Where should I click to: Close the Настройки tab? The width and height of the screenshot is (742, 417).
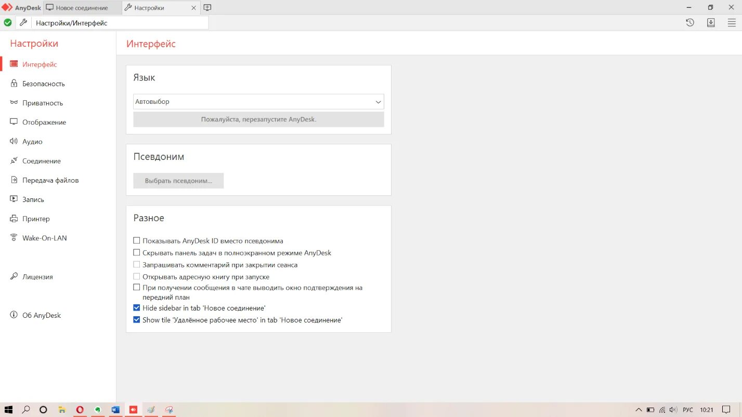[x=194, y=8]
